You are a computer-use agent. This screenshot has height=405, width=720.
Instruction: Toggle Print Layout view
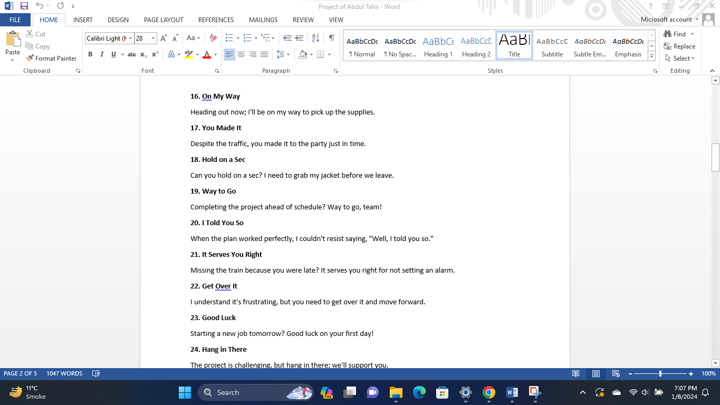click(596, 373)
